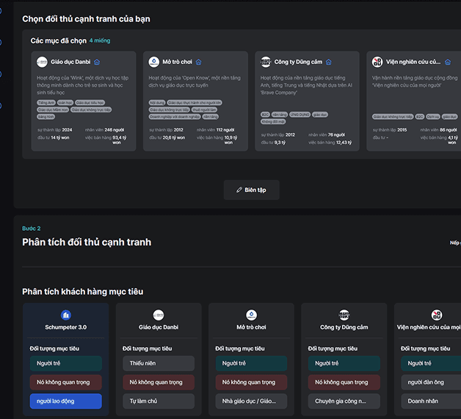Click the home icon beside Mở trò chơi

click(x=199, y=62)
